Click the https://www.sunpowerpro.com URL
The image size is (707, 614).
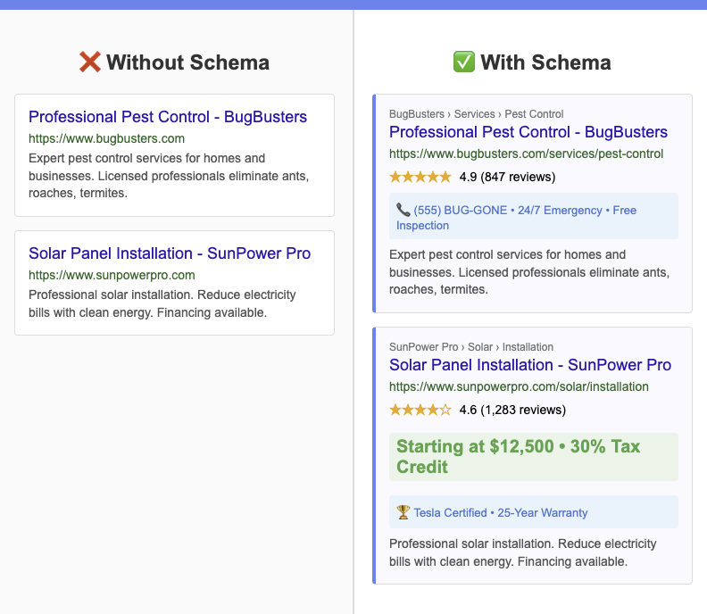click(x=112, y=275)
